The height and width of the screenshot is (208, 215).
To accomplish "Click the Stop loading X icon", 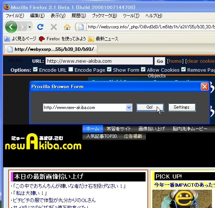I will (x=54, y=27).
